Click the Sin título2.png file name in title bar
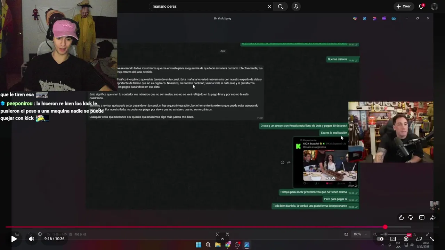The image size is (445, 250). [x=222, y=18]
